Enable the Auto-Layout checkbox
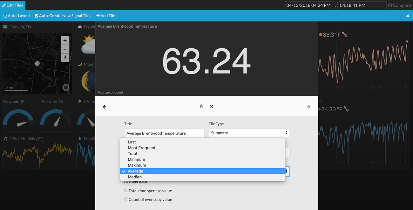Screen dimensions: 413x210 tap(5, 16)
